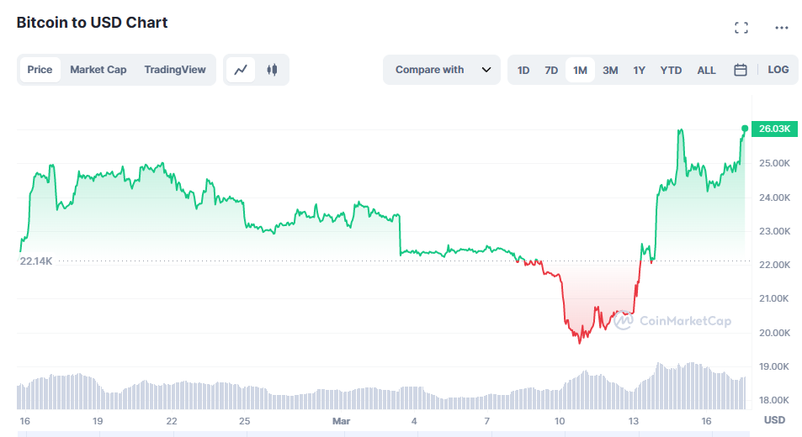This screenshot has width=802, height=437.
Task: Switch to line chart view icon
Action: click(x=241, y=70)
